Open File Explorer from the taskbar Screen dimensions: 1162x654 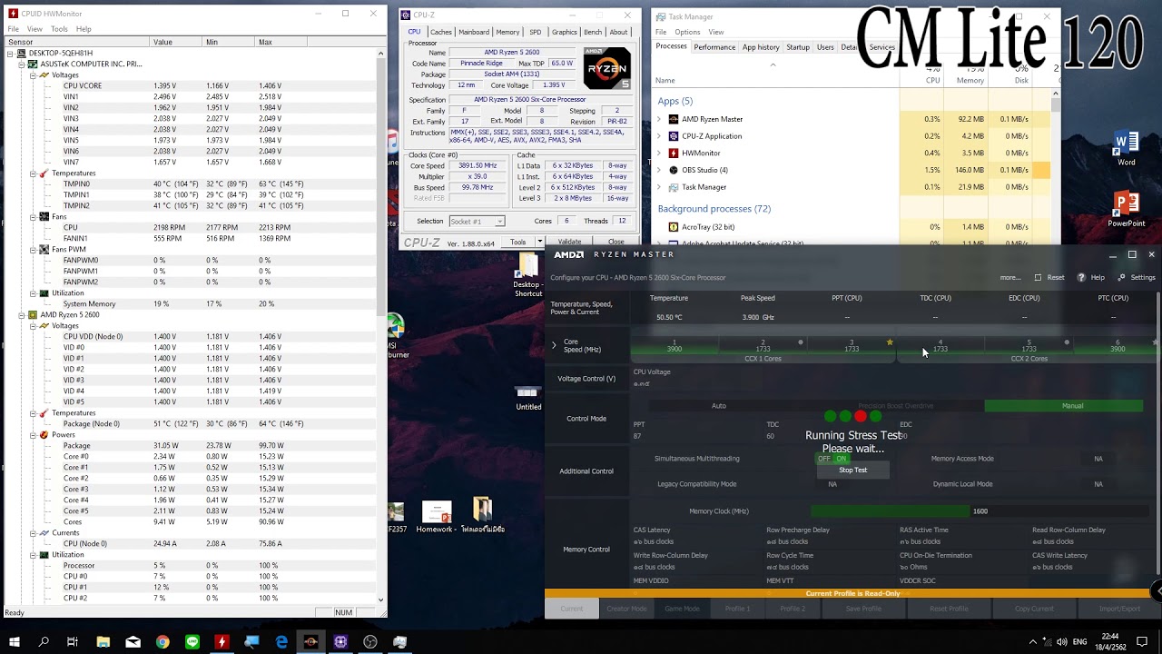point(103,642)
